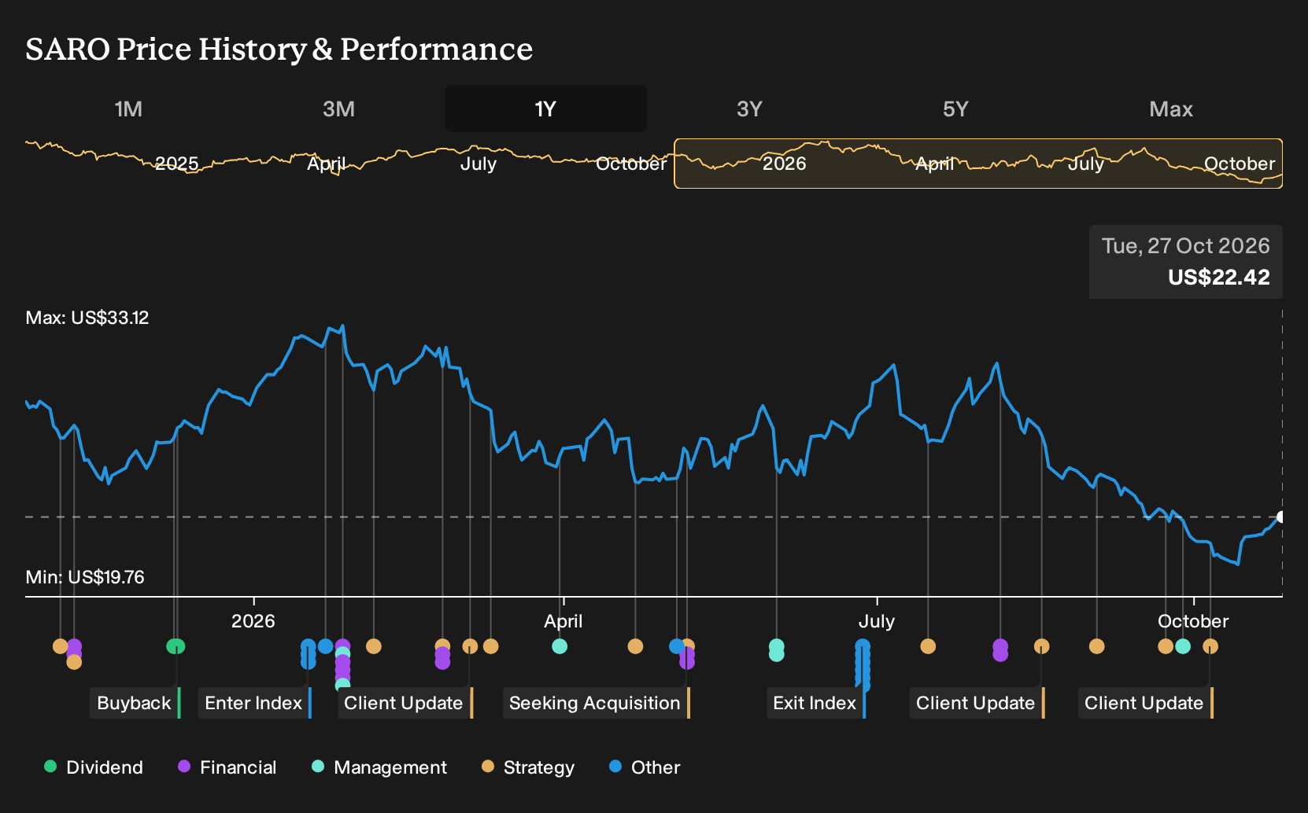Toggle the Financial legend filter
Image resolution: width=1308 pixels, height=813 pixels.
coord(227,767)
